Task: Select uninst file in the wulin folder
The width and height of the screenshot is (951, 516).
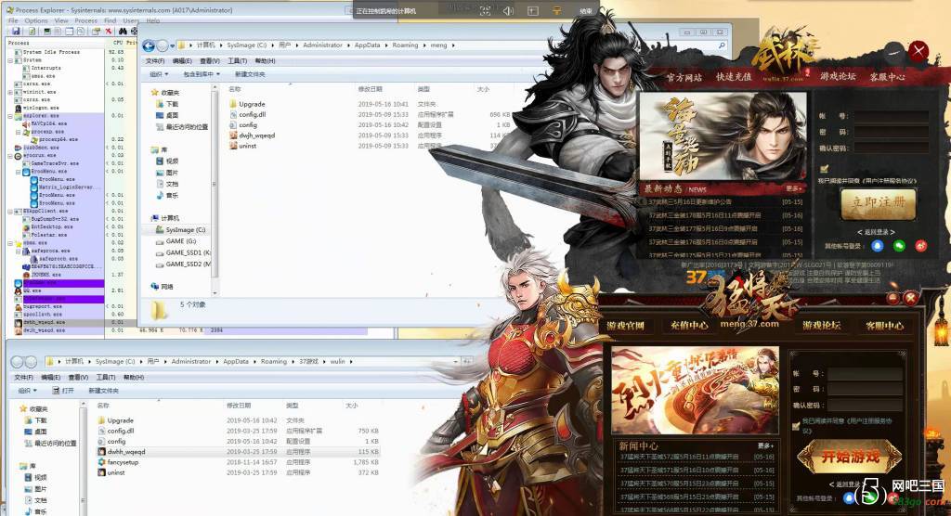Action: tap(111, 472)
